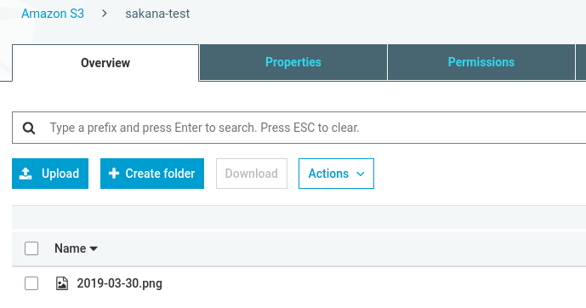Go to the Amazon S3 breadcrumb link
586x308 pixels.
53,14
